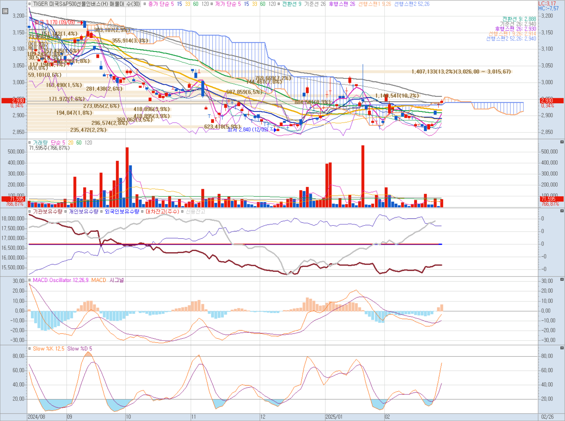This screenshot has height=421, width=565.
Task: Toggle the marker before 거래량 단순 label
Action: point(30,143)
